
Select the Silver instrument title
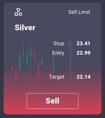coord(25,27)
